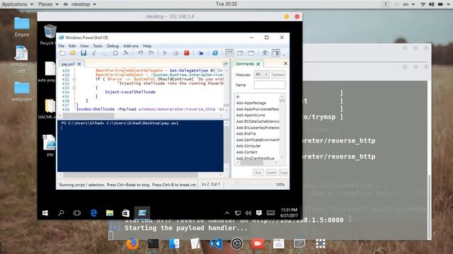Viewport: 453px width, 254px height.
Task: Click the Save script floppy icon
Action: click(x=84, y=53)
